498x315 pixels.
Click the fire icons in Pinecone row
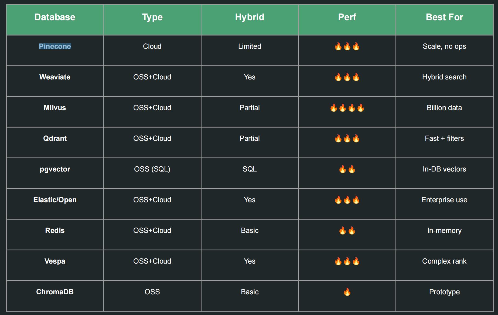click(347, 46)
